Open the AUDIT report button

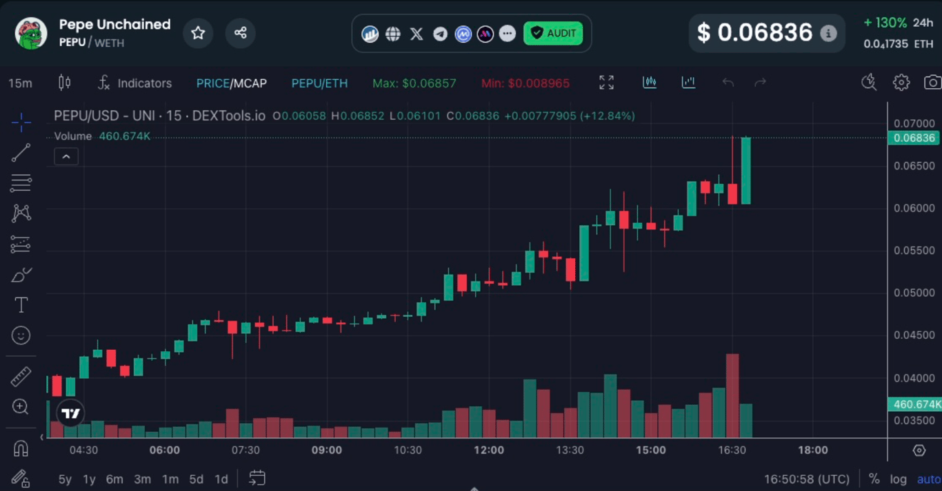click(553, 33)
